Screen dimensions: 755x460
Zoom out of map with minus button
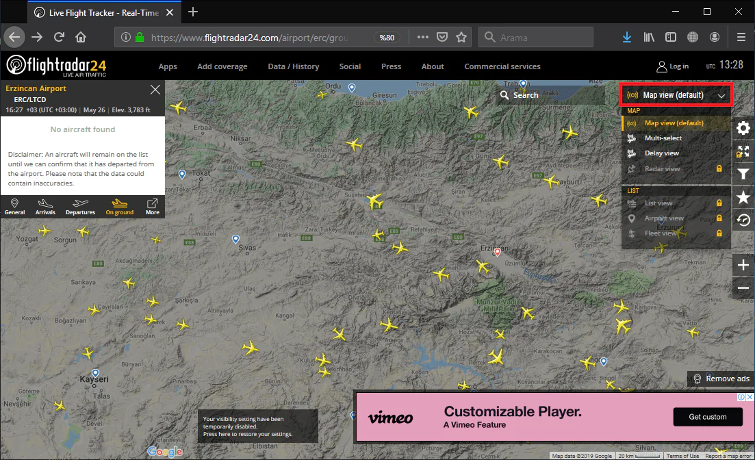coord(743,288)
